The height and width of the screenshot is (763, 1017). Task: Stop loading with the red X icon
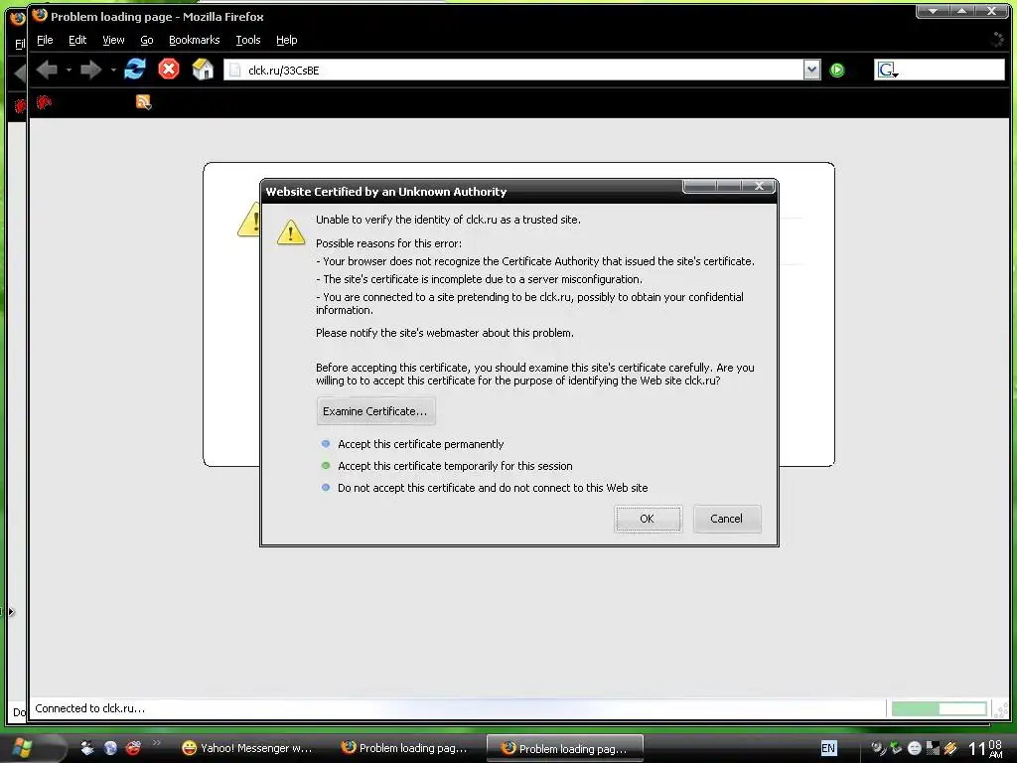pyautogui.click(x=169, y=69)
